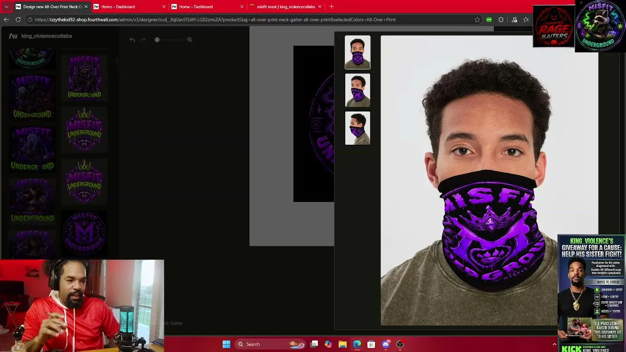This screenshot has height=352, width=626.
Task: Select the second neck gaiter preview thumbnail
Action: 358,90
